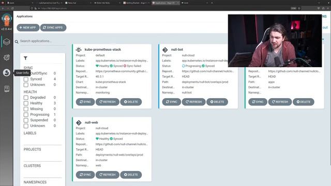The width and height of the screenshot is (331, 186).
Task: Click the git icon on null-bot card
Action: coord(165,50)
